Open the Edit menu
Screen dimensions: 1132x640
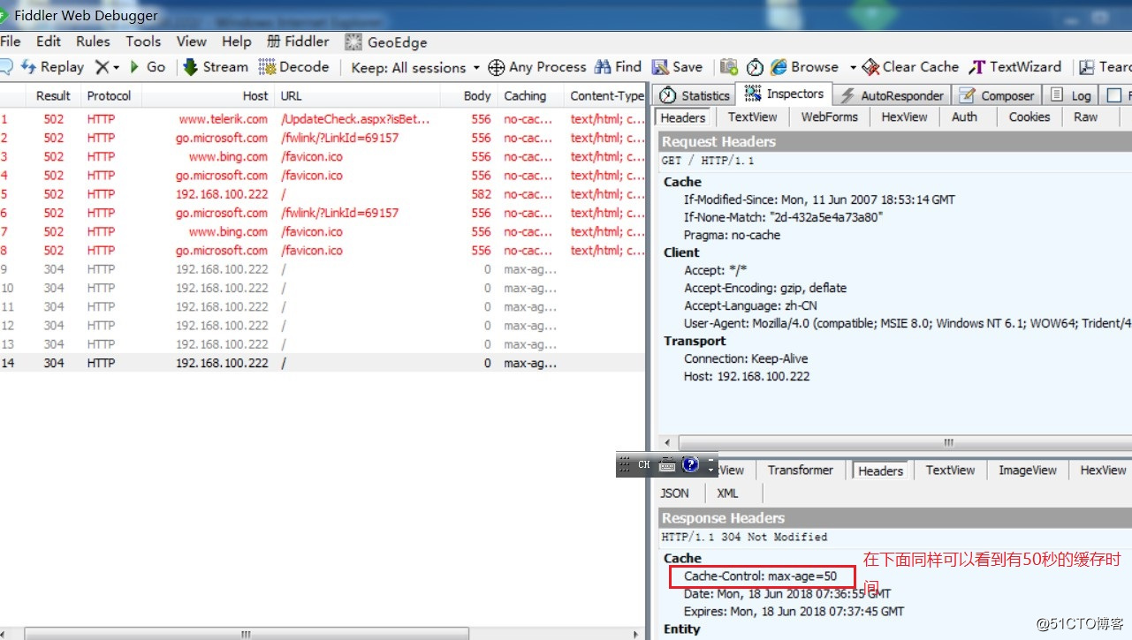[49, 41]
